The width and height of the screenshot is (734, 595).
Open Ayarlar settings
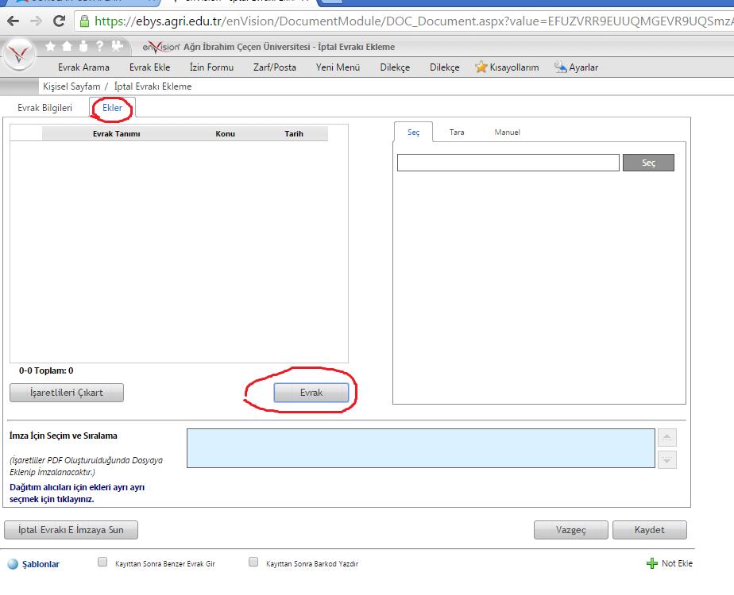click(x=576, y=67)
